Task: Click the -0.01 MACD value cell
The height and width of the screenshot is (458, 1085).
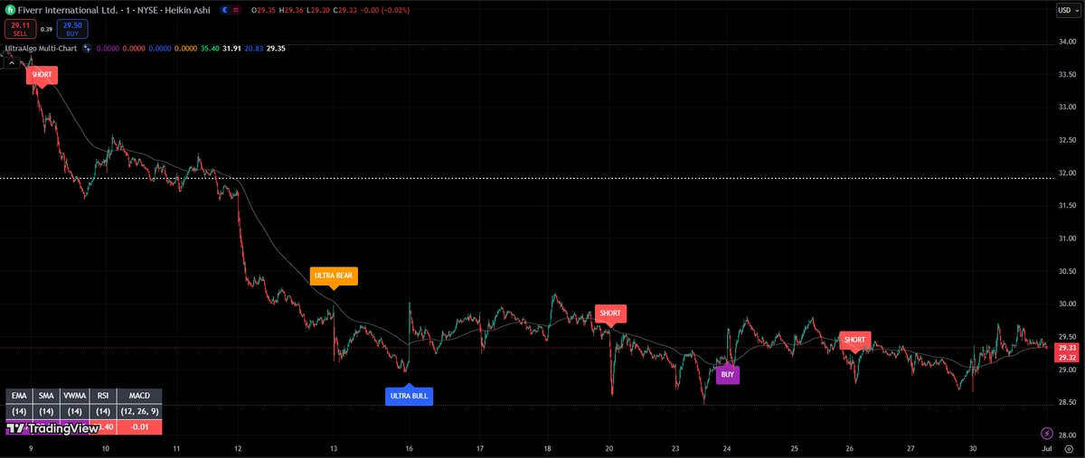Action: click(x=139, y=427)
